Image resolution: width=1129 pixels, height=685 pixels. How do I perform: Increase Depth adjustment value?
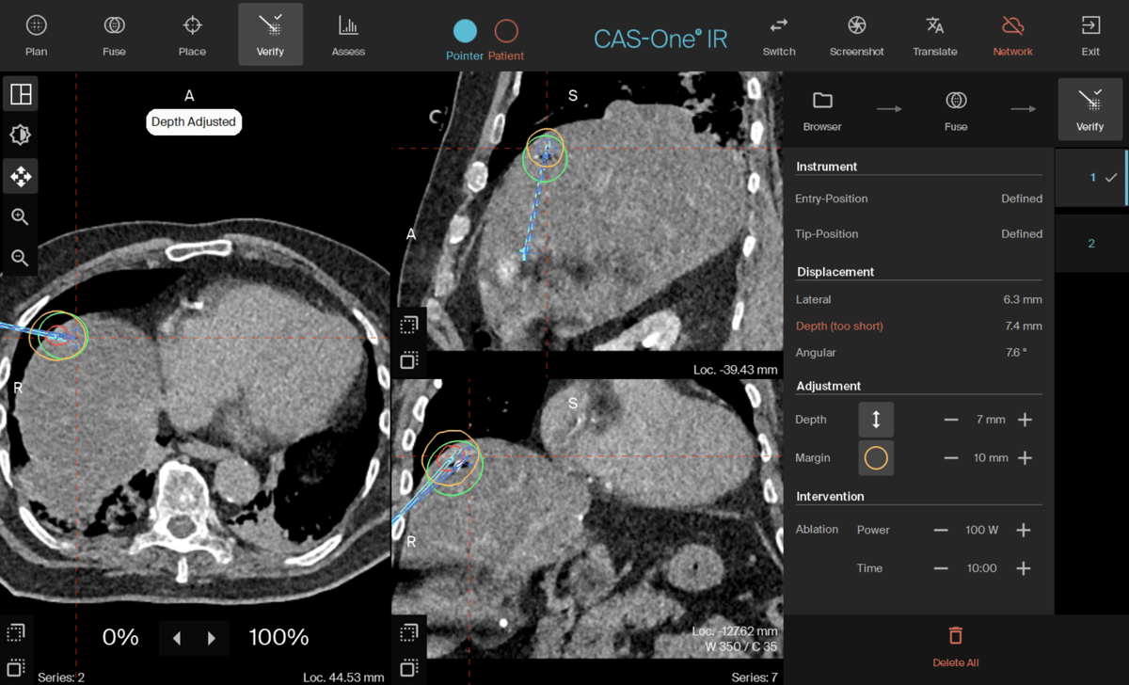pos(1025,420)
